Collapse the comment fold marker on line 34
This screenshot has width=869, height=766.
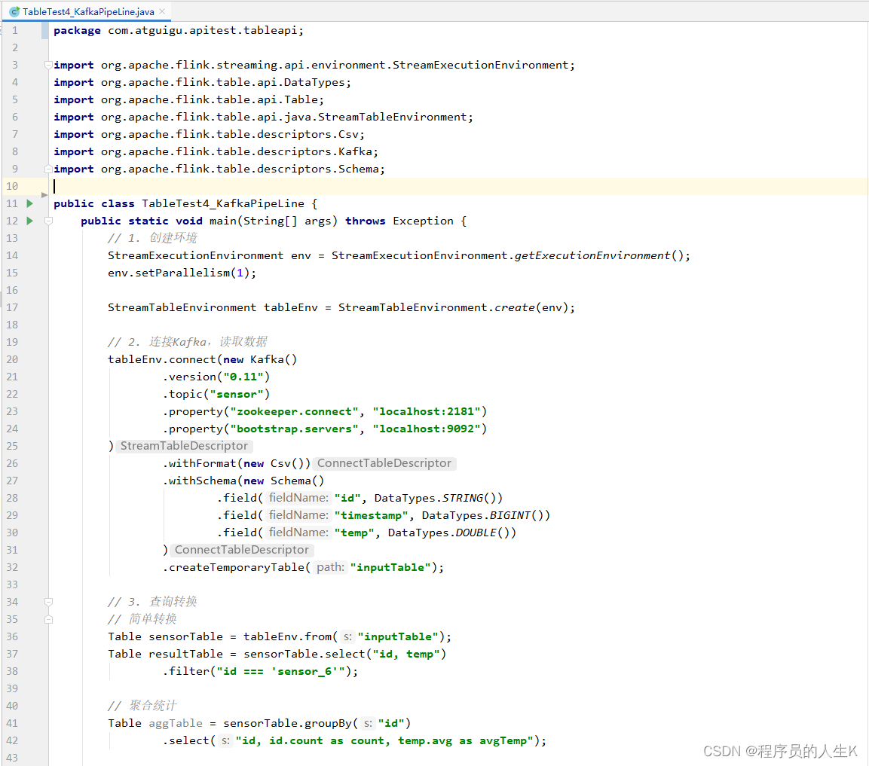coord(48,602)
